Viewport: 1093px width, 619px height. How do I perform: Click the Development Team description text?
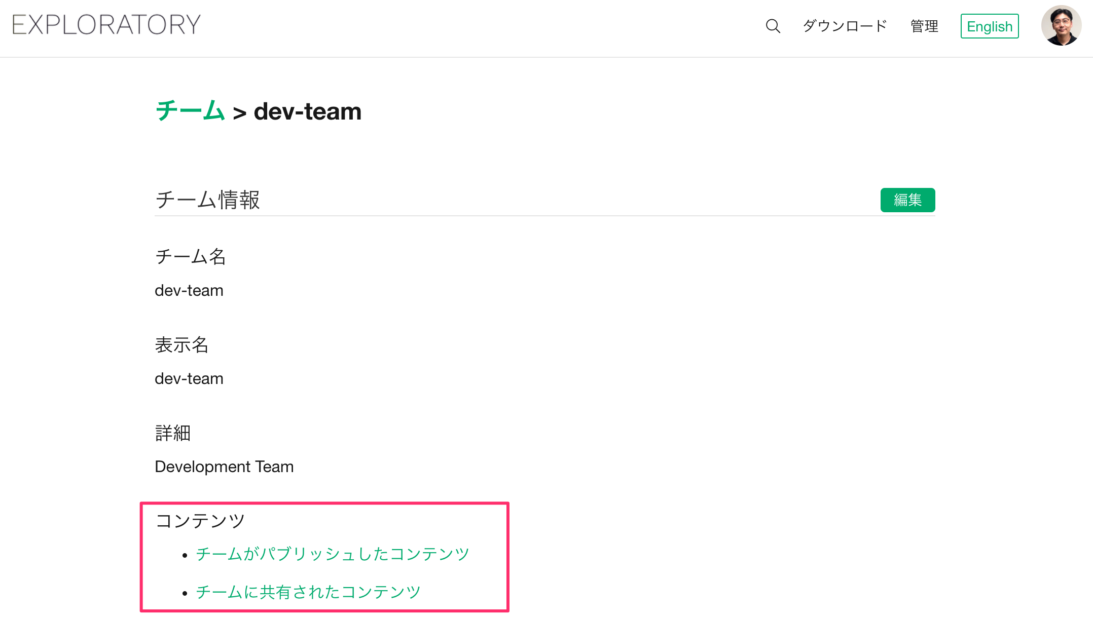tap(224, 467)
